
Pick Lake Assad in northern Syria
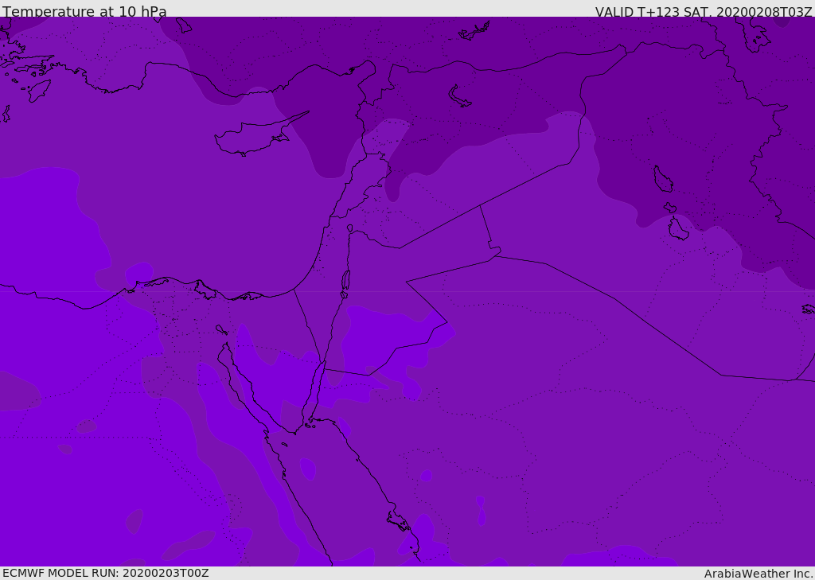(x=460, y=96)
